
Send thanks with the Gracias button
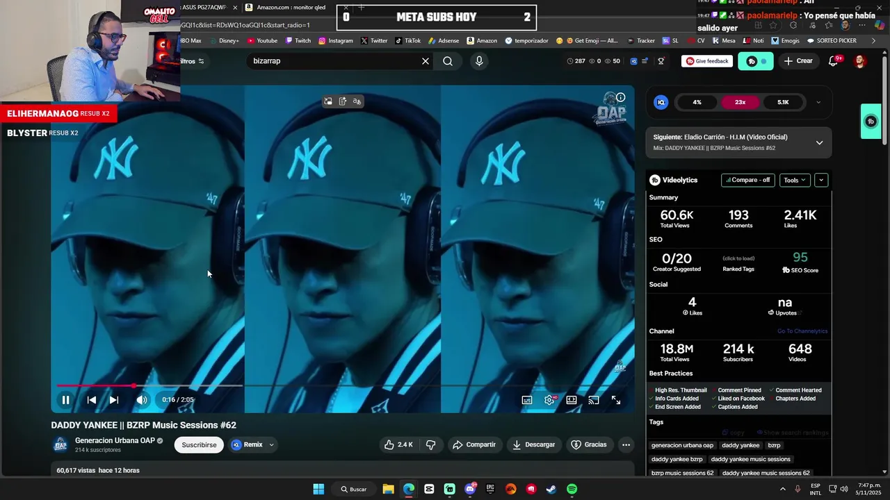(589, 444)
